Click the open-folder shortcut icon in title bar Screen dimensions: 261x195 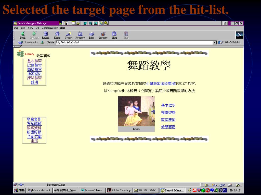click(x=79, y=23)
